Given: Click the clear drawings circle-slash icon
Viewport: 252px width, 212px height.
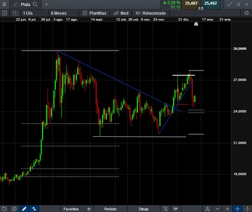Looking at the screenshot, I should click(14, 209).
